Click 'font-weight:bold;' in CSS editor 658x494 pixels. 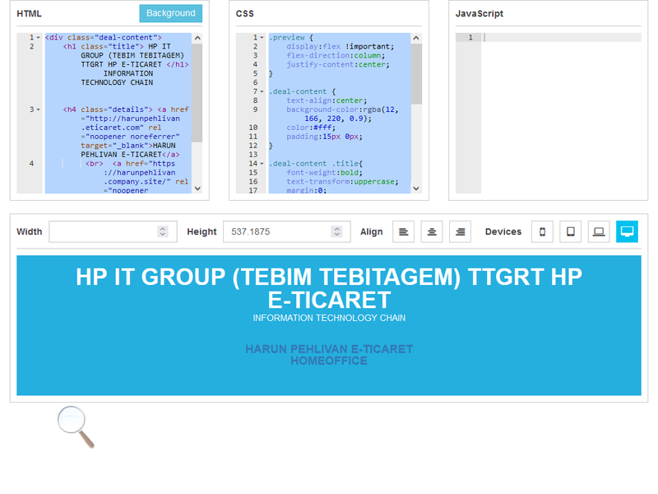click(324, 173)
